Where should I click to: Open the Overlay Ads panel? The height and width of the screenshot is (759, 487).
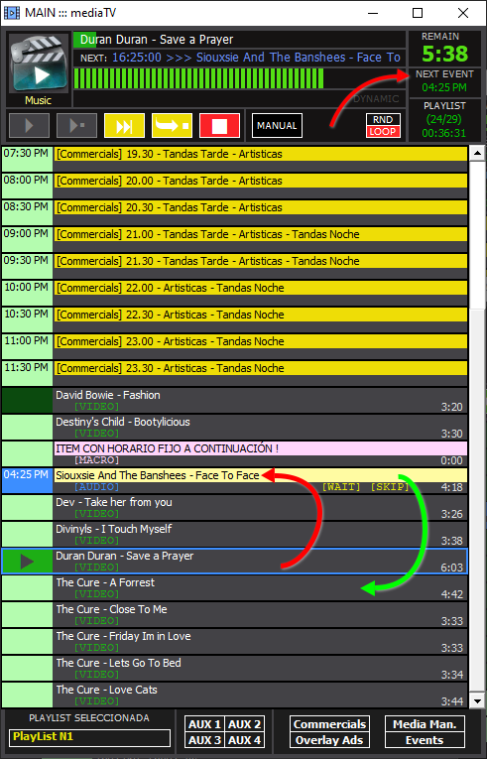tap(329, 740)
